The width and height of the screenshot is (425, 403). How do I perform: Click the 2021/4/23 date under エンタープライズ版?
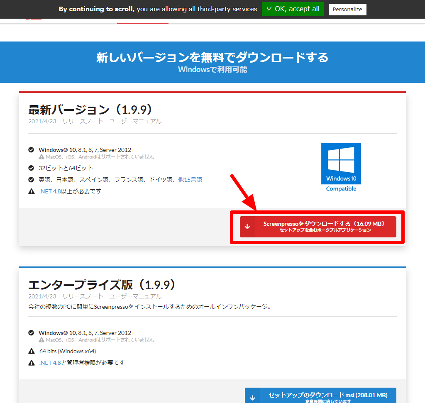click(42, 296)
